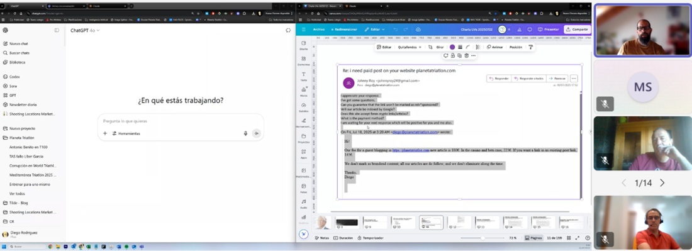
Task: Collapse the ChatGPT sidebar panel icon
Action: [x=57, y=30]
